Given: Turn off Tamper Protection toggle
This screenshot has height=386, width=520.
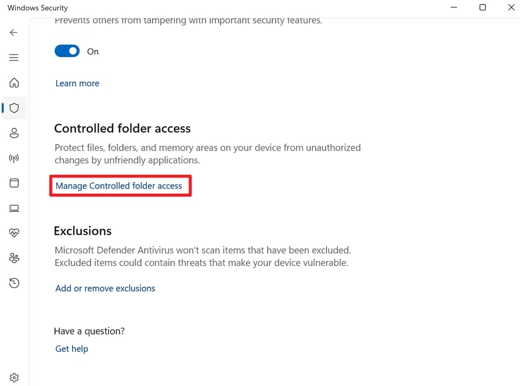Looking at the screenshot, I should [67, 51].
